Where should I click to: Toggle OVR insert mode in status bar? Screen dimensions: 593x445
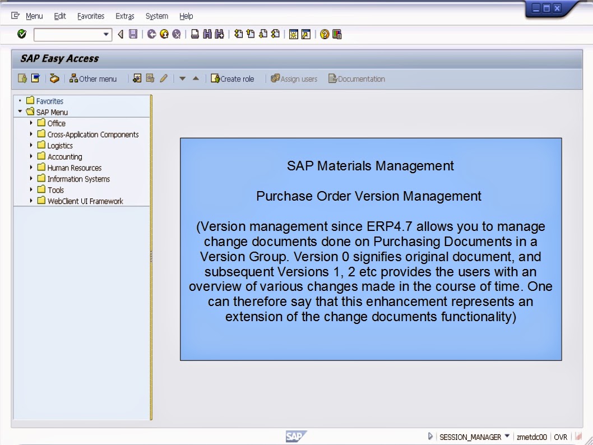coord(560,437)
